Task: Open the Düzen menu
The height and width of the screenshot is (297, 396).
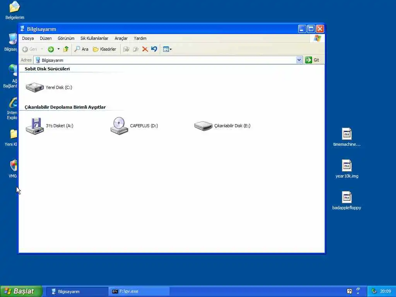Action: (x=46, y=38)
